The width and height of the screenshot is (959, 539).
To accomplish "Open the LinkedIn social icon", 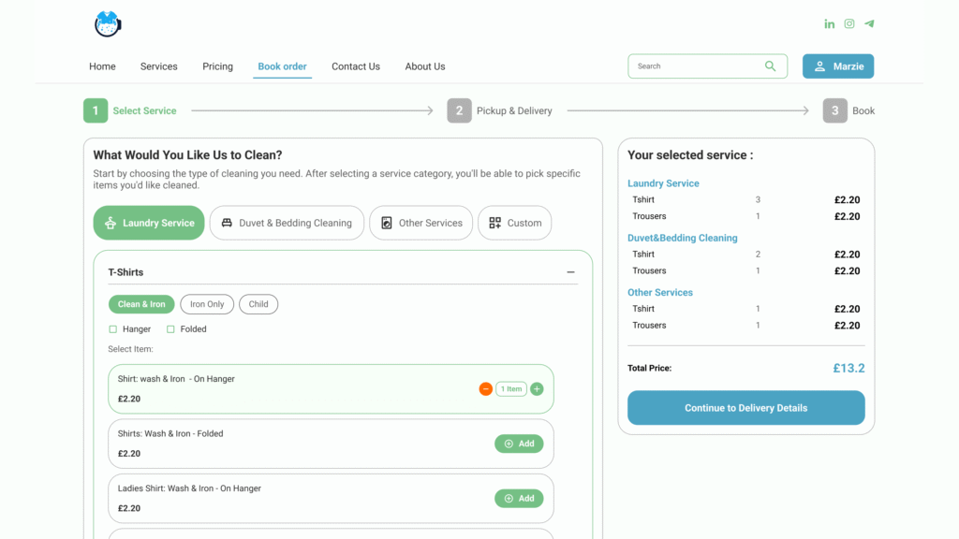I will pos(829,24).
